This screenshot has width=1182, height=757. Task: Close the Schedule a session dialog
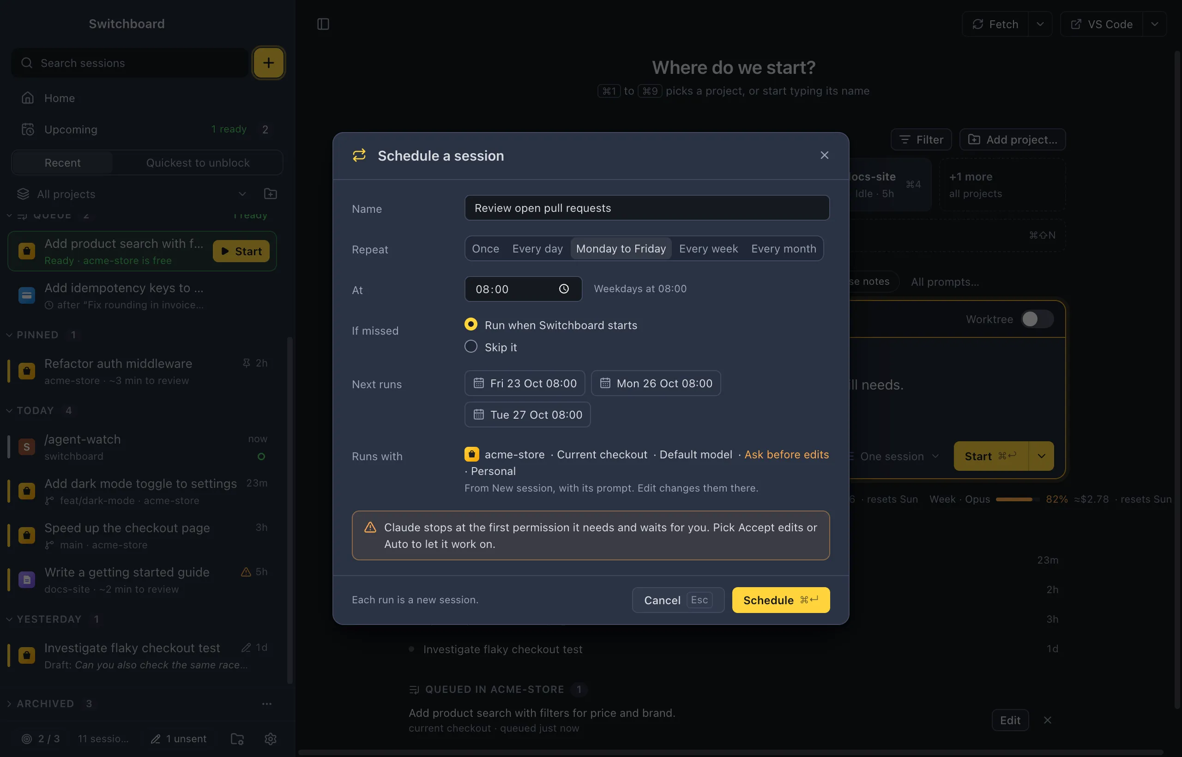[x=825, y=156]
